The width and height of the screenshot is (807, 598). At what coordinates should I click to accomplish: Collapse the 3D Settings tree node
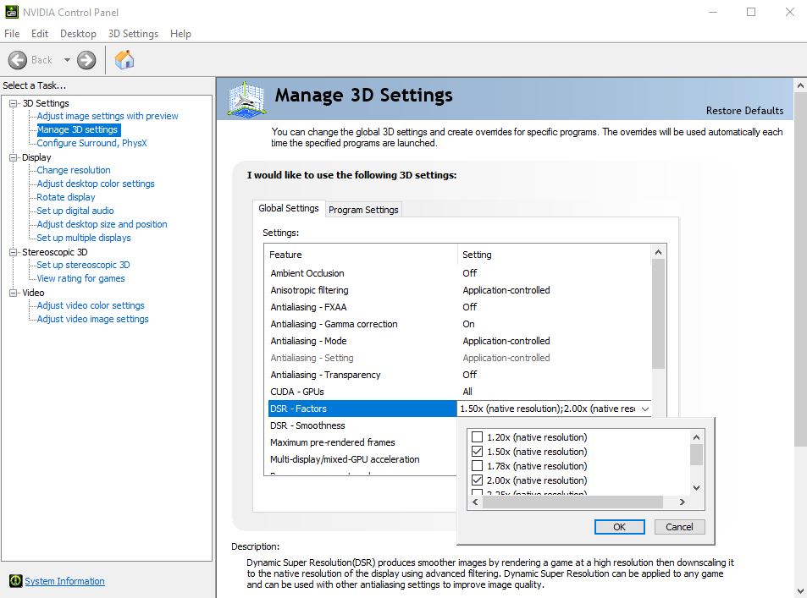[14, 103]
